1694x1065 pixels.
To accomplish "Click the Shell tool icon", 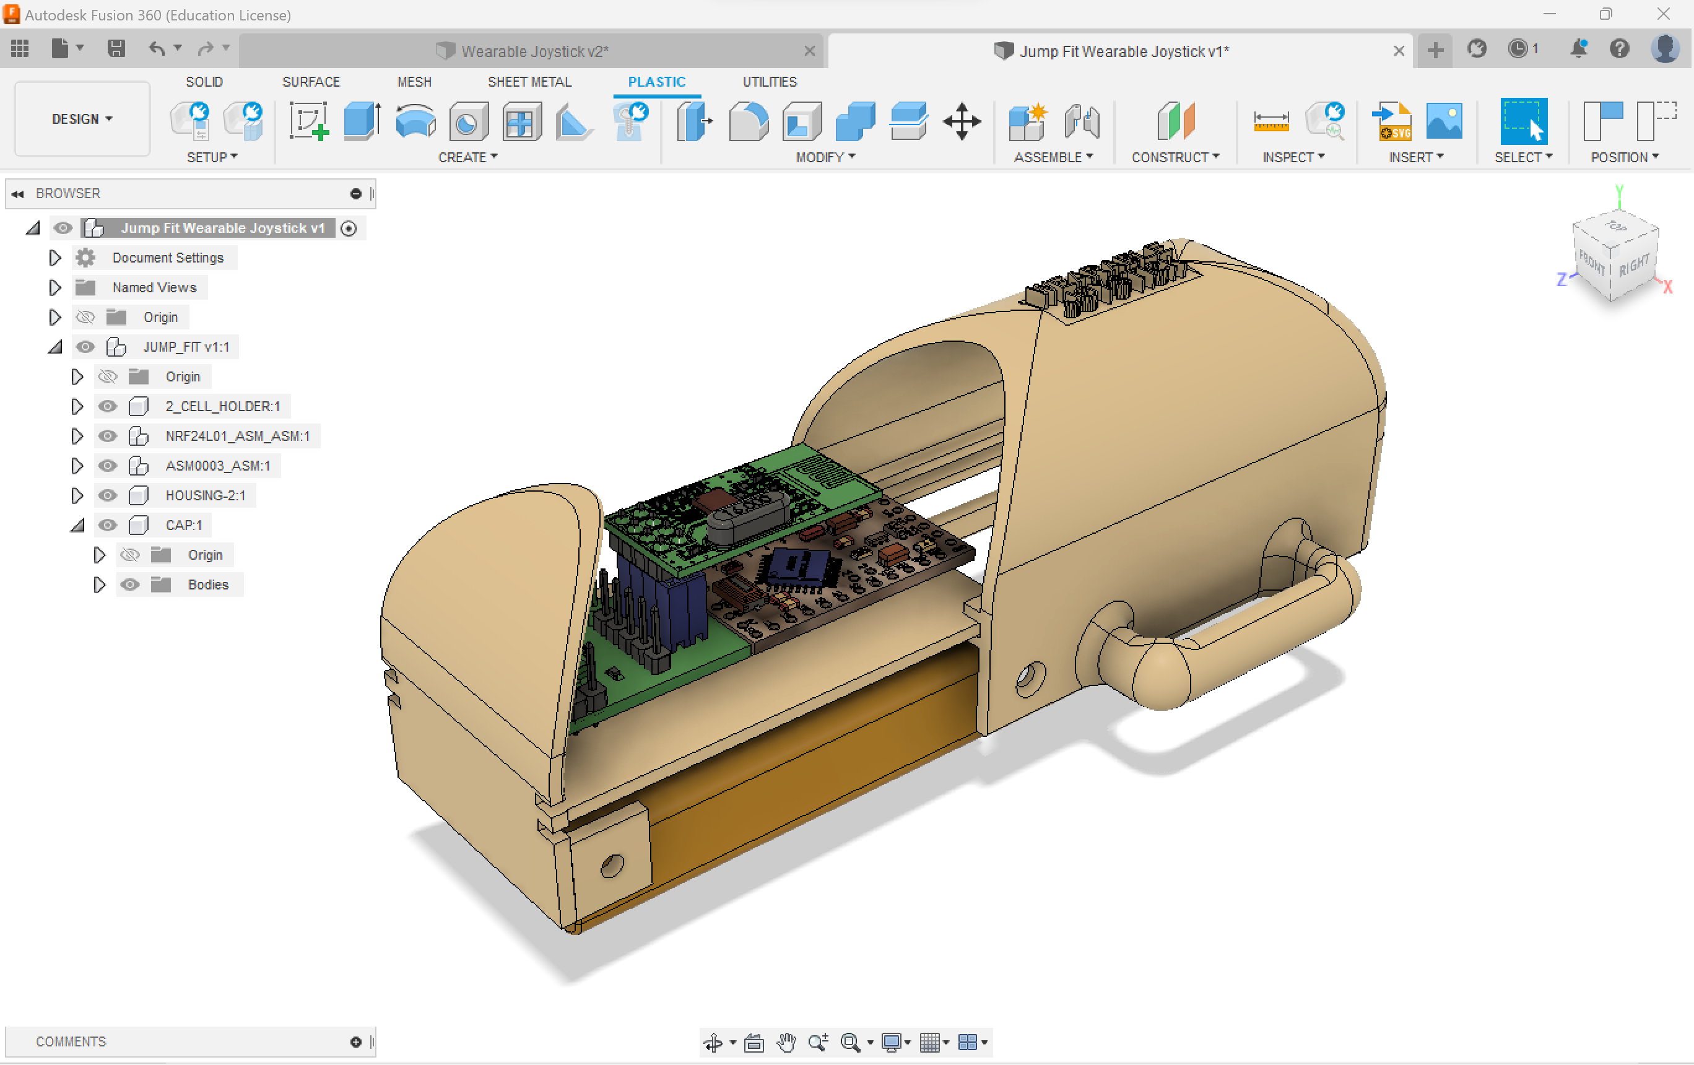I will (x=802, y=121).
